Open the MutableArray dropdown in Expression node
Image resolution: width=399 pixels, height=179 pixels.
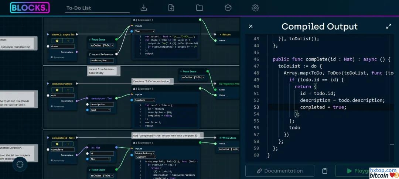[145, 153]
